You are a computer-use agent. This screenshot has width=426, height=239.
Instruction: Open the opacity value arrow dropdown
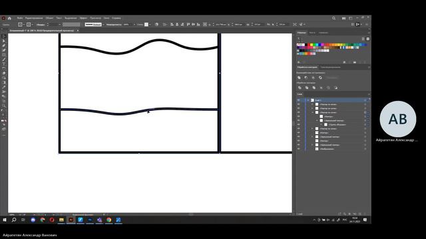pos(134,25)
